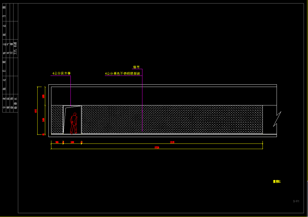Select the magenta leader line for wall fabric
The width and height of the screenshot is (308, 217).
pos(142,102)
